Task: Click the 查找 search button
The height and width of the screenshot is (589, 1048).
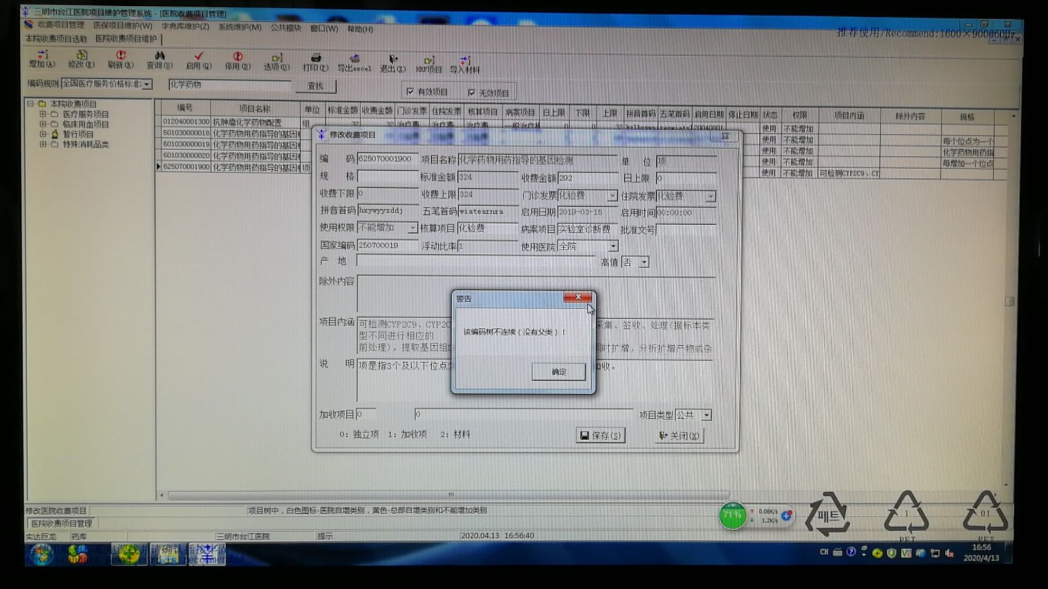Action: pyautogui.click(x=315, y=86)
